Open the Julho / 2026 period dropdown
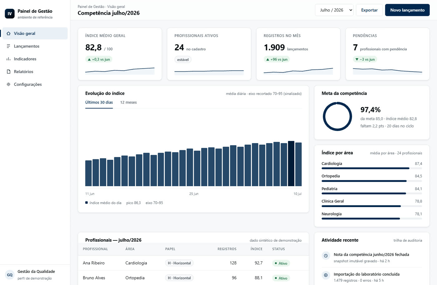This screenshot has height=285, width=437. pyautogui.click(x=334, y=10)
